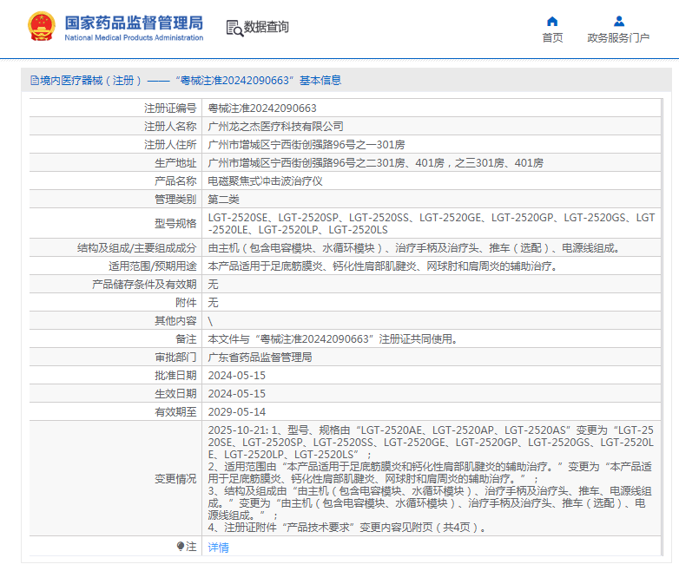
Task: Click the document icon before 境内医疗器械
Action: (35, 81)
